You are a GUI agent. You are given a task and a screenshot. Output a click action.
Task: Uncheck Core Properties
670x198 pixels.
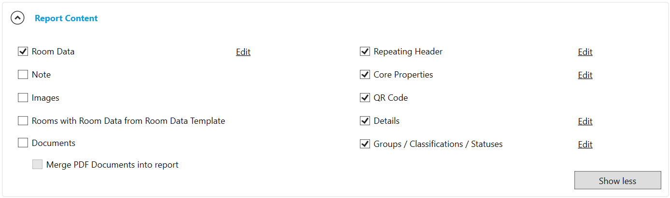365,75
